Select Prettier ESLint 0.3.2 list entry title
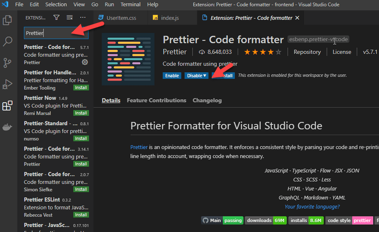This screenshot has width=379, height=232. [x=42, y=200]
